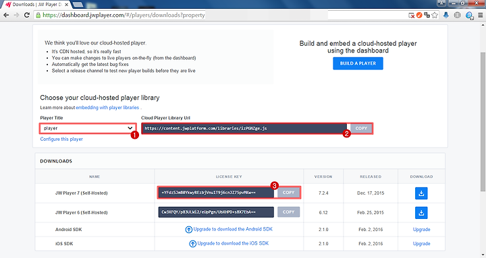This screenshot has height=258, width=486.
Task: Open embedding with player libraries link
Action: click(107, 108)
